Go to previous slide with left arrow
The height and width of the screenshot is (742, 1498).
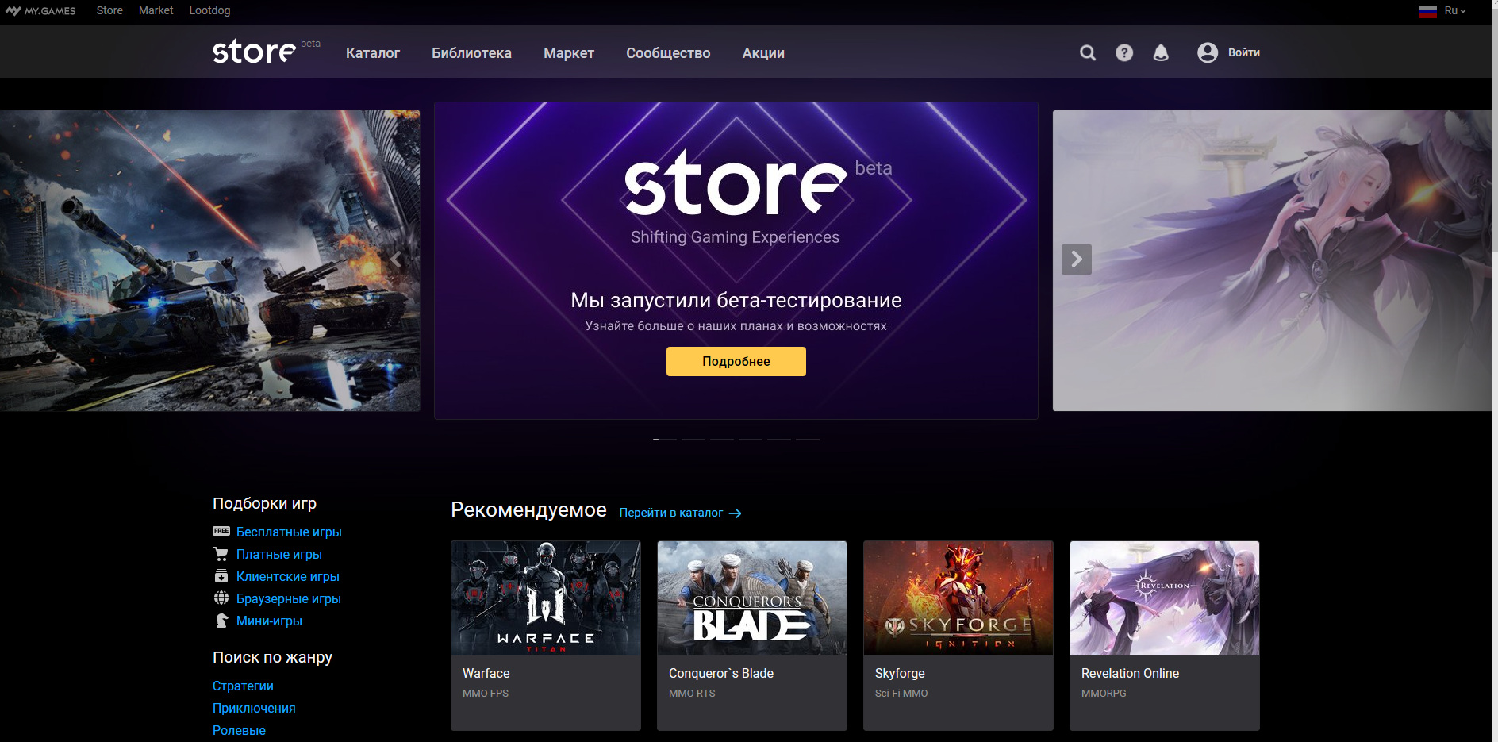pos(396,260)
